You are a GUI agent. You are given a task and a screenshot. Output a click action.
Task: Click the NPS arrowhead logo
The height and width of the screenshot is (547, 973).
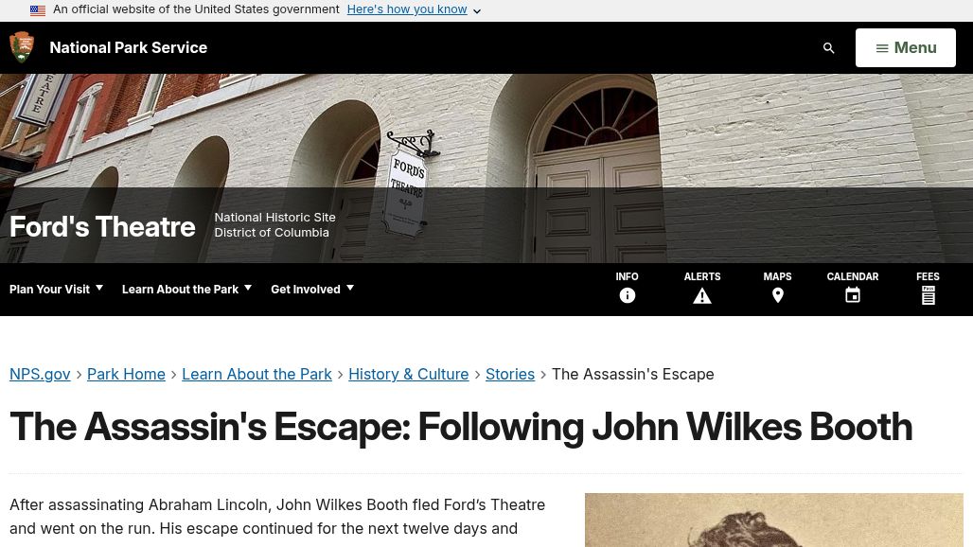click(22, 47)
